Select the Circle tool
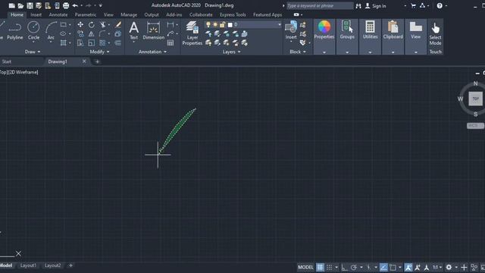 (33, 31)
